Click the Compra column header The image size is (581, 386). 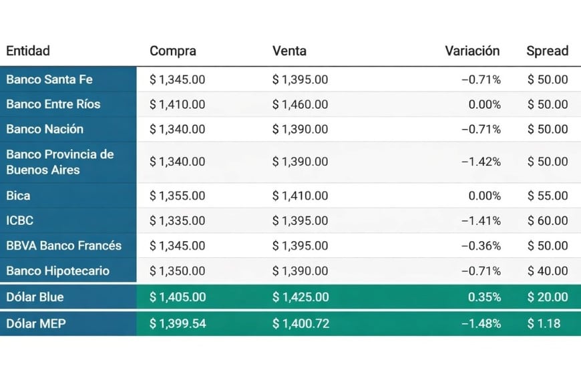click(x=172, y=51)
